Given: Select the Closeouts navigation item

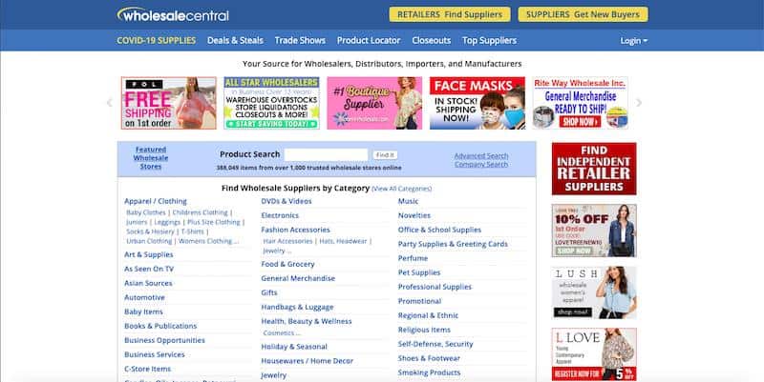Looking at the screenshot, I should 431,41.
